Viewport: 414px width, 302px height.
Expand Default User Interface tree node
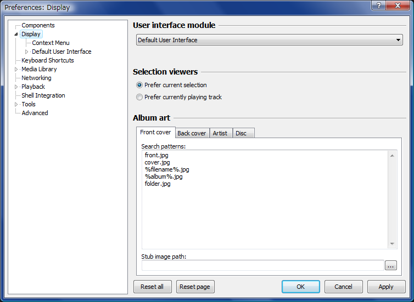point(27,52)
